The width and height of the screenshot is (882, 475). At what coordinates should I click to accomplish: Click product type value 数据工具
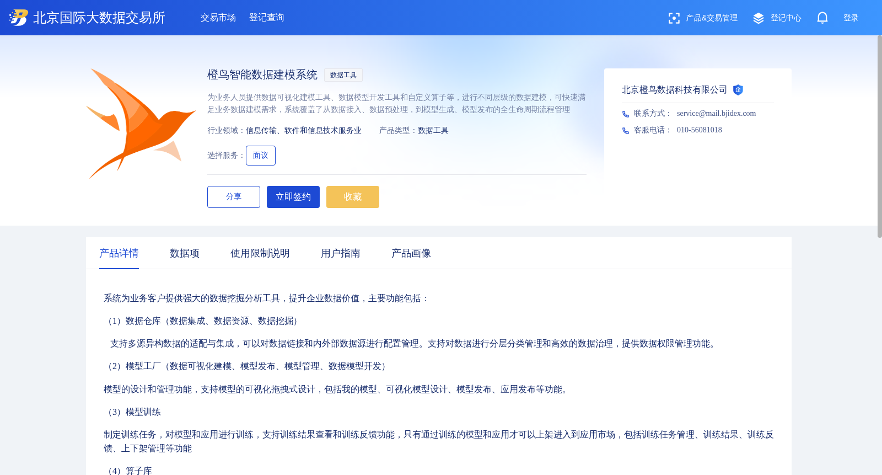point(433,131)
